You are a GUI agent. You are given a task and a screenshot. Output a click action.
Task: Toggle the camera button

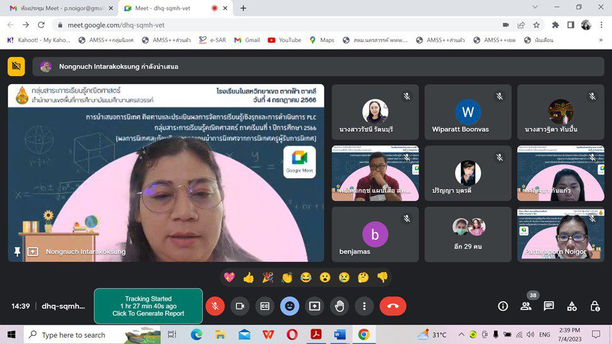(x=240, y=306)
